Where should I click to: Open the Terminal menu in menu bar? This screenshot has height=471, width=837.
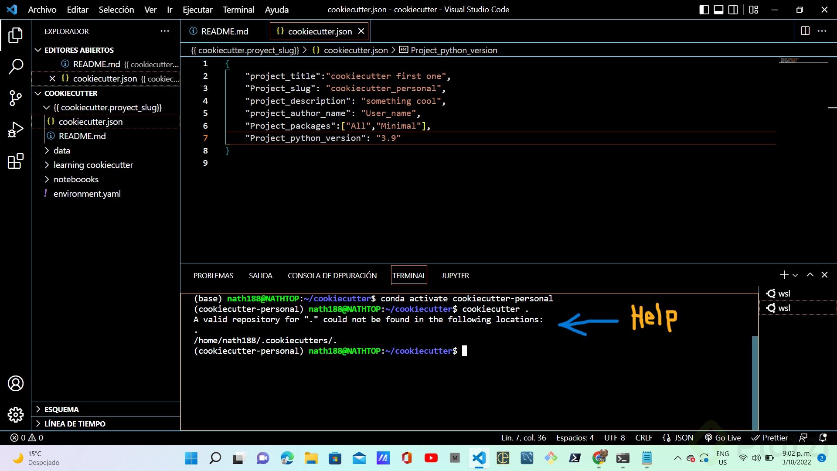coord(238,10)
